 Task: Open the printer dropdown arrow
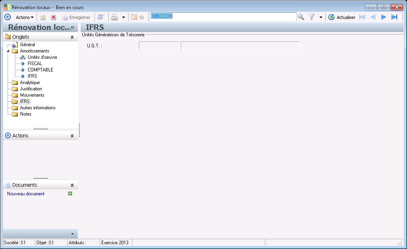(123, 17)
